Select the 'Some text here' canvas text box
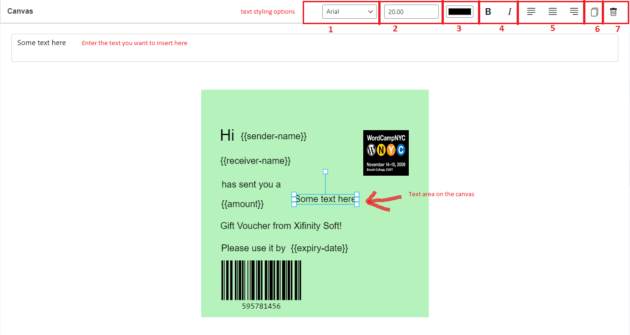630x335 pixels. [325, 199]
